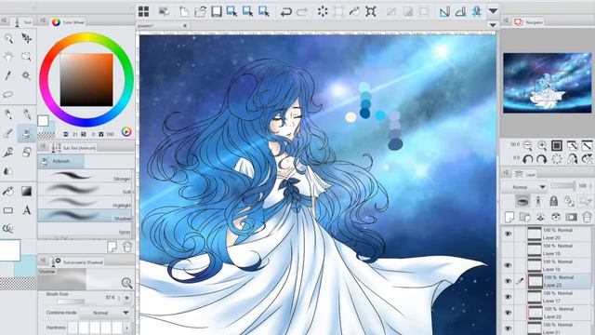The width and height of the screenshot is (595, 335).
Task: Choose the Soft airbrush preset
Action: pos(86,190)
